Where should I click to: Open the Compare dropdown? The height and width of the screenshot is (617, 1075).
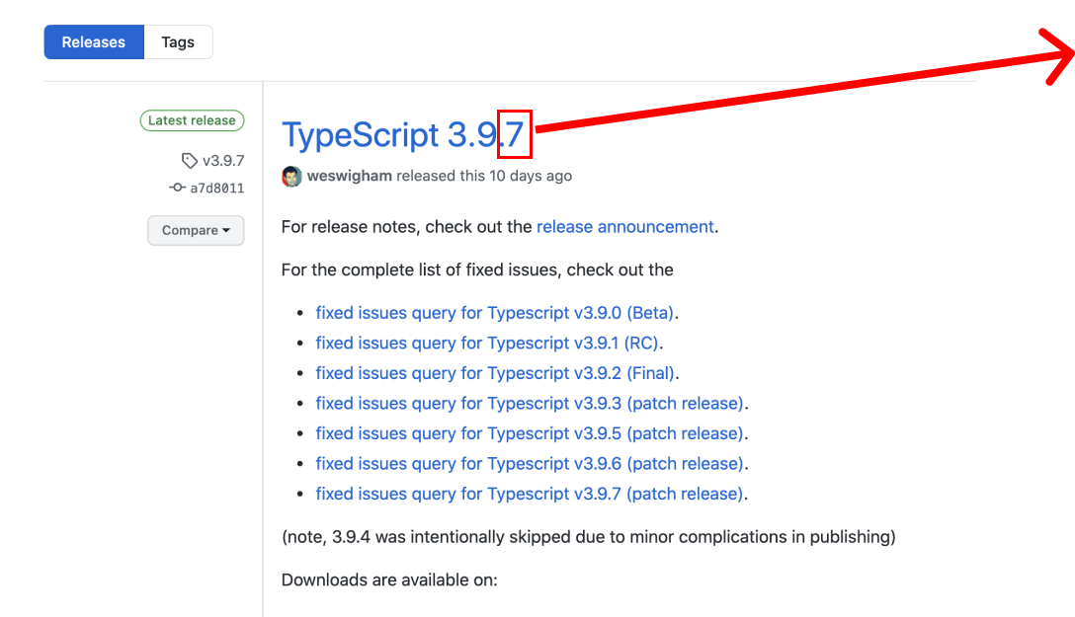[196, 230]
